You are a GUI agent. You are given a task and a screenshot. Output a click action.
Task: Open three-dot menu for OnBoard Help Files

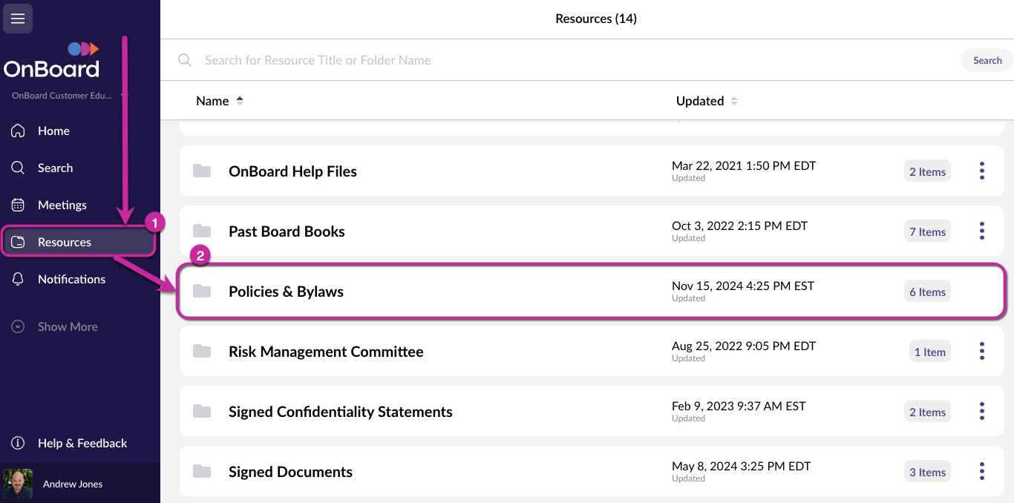(981, 171)
